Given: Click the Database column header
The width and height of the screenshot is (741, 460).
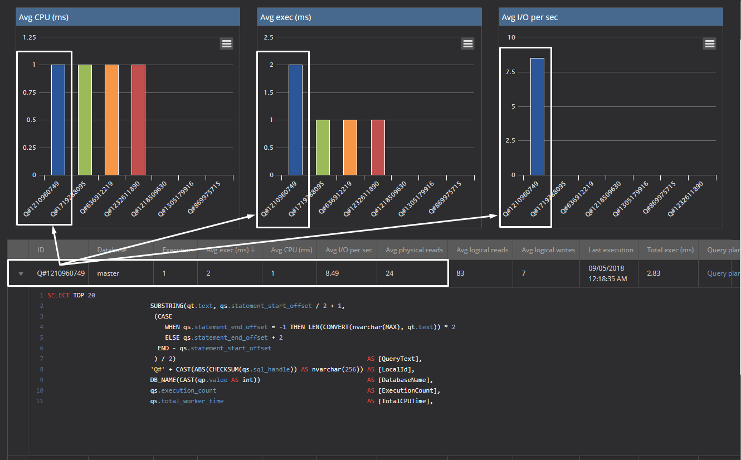Looking at the screenshot, I should point(113,249).
